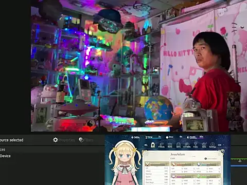Click the Attack stat row
The width and height of the screenshot is (247, 185).
point(157,171)
